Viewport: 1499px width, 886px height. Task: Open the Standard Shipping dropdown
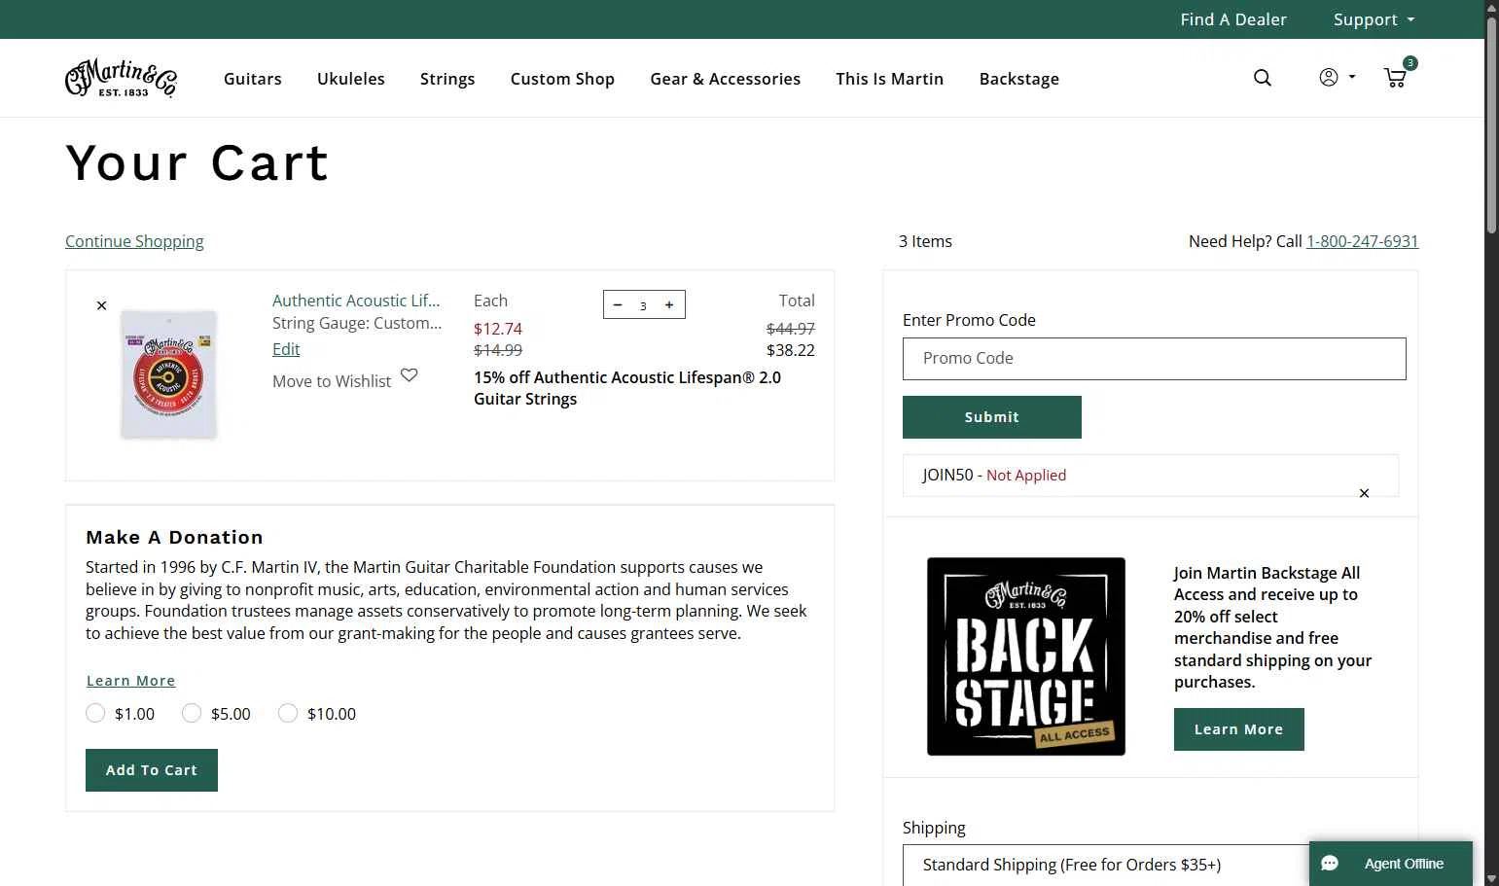tap(1154, 865)
